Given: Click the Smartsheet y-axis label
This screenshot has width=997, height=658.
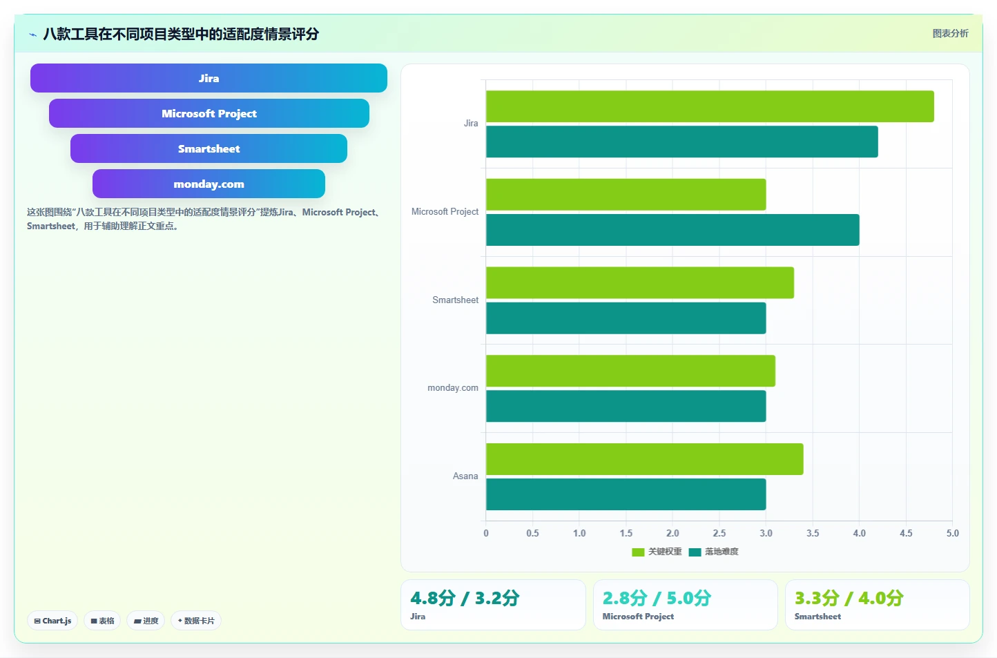Looking at the screenshot, I should 455,300.
